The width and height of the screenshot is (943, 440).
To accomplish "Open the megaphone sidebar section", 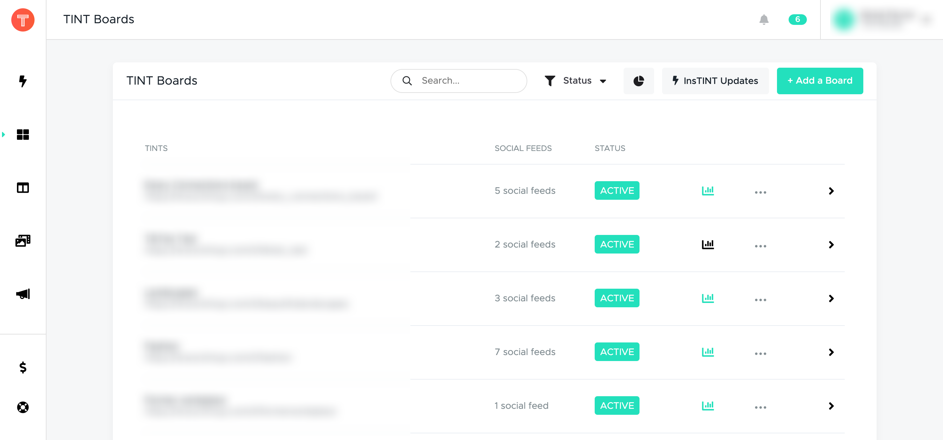I will coord(23,294).
